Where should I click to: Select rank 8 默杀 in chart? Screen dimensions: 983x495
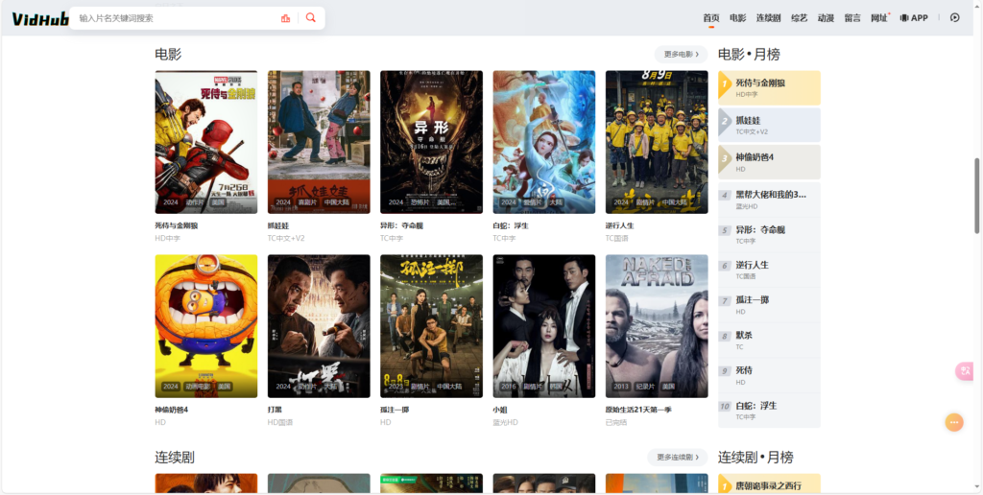769,341
